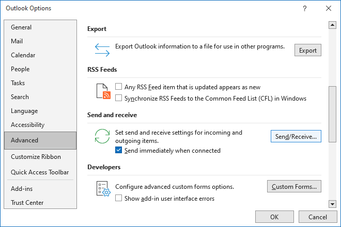341x227 pixels.
Task: Click the RSS feed document icon
Action: pyautogui.click(x=103, y=91)
